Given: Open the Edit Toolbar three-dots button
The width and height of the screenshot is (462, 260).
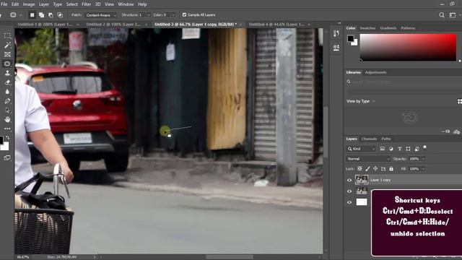Looking at the screenshot, I should coord(7,129).
